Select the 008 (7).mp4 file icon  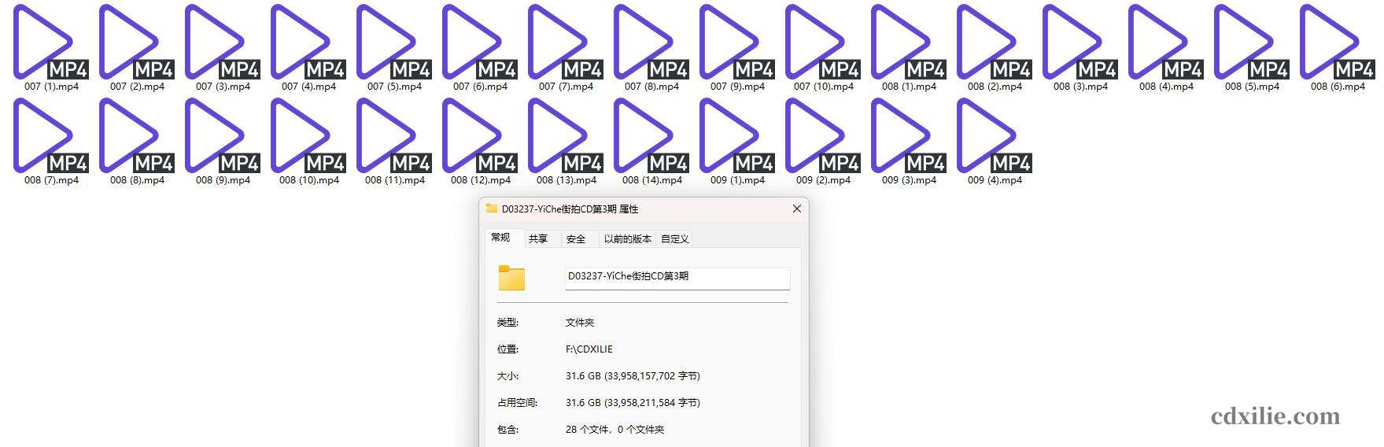(x=51, y=136)
